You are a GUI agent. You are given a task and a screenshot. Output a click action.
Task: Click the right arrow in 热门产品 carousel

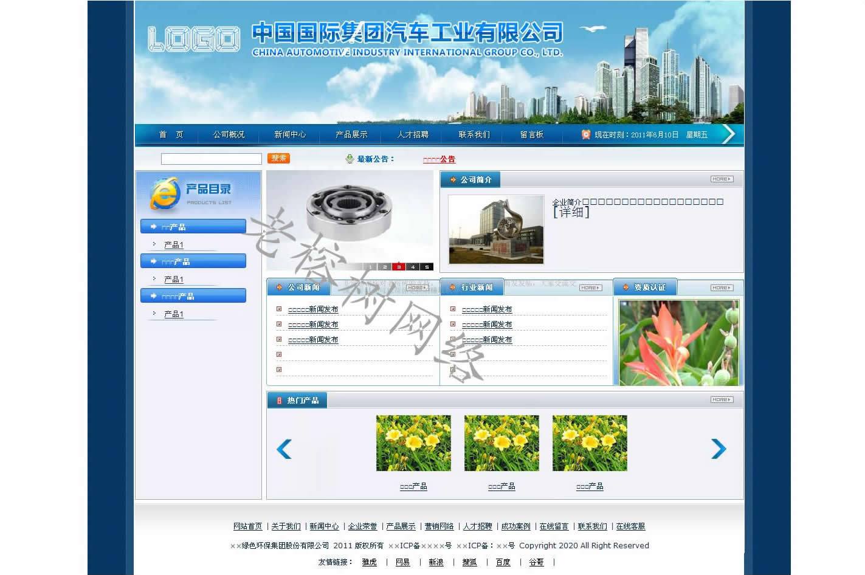point(719,449)
